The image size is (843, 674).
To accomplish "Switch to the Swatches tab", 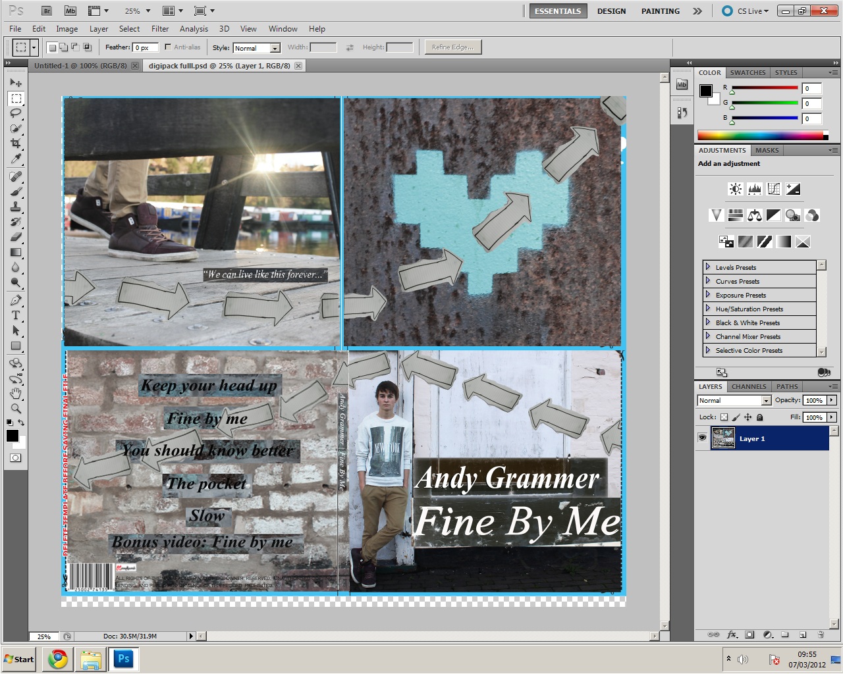I will tap(748, 73).
